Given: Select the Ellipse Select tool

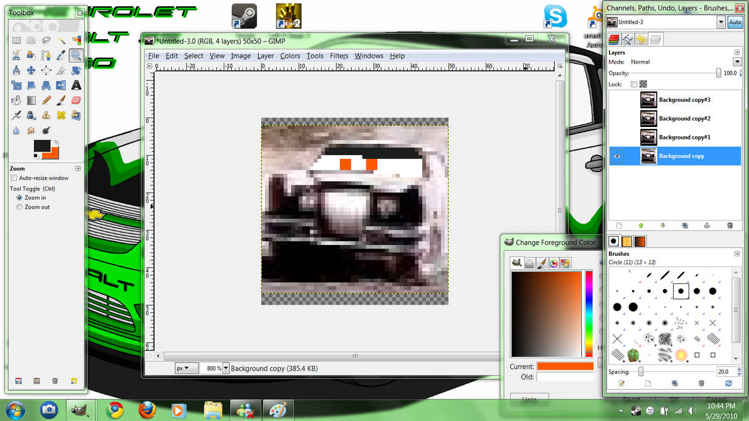Looking at the screenshot, I should click(31, 40).
